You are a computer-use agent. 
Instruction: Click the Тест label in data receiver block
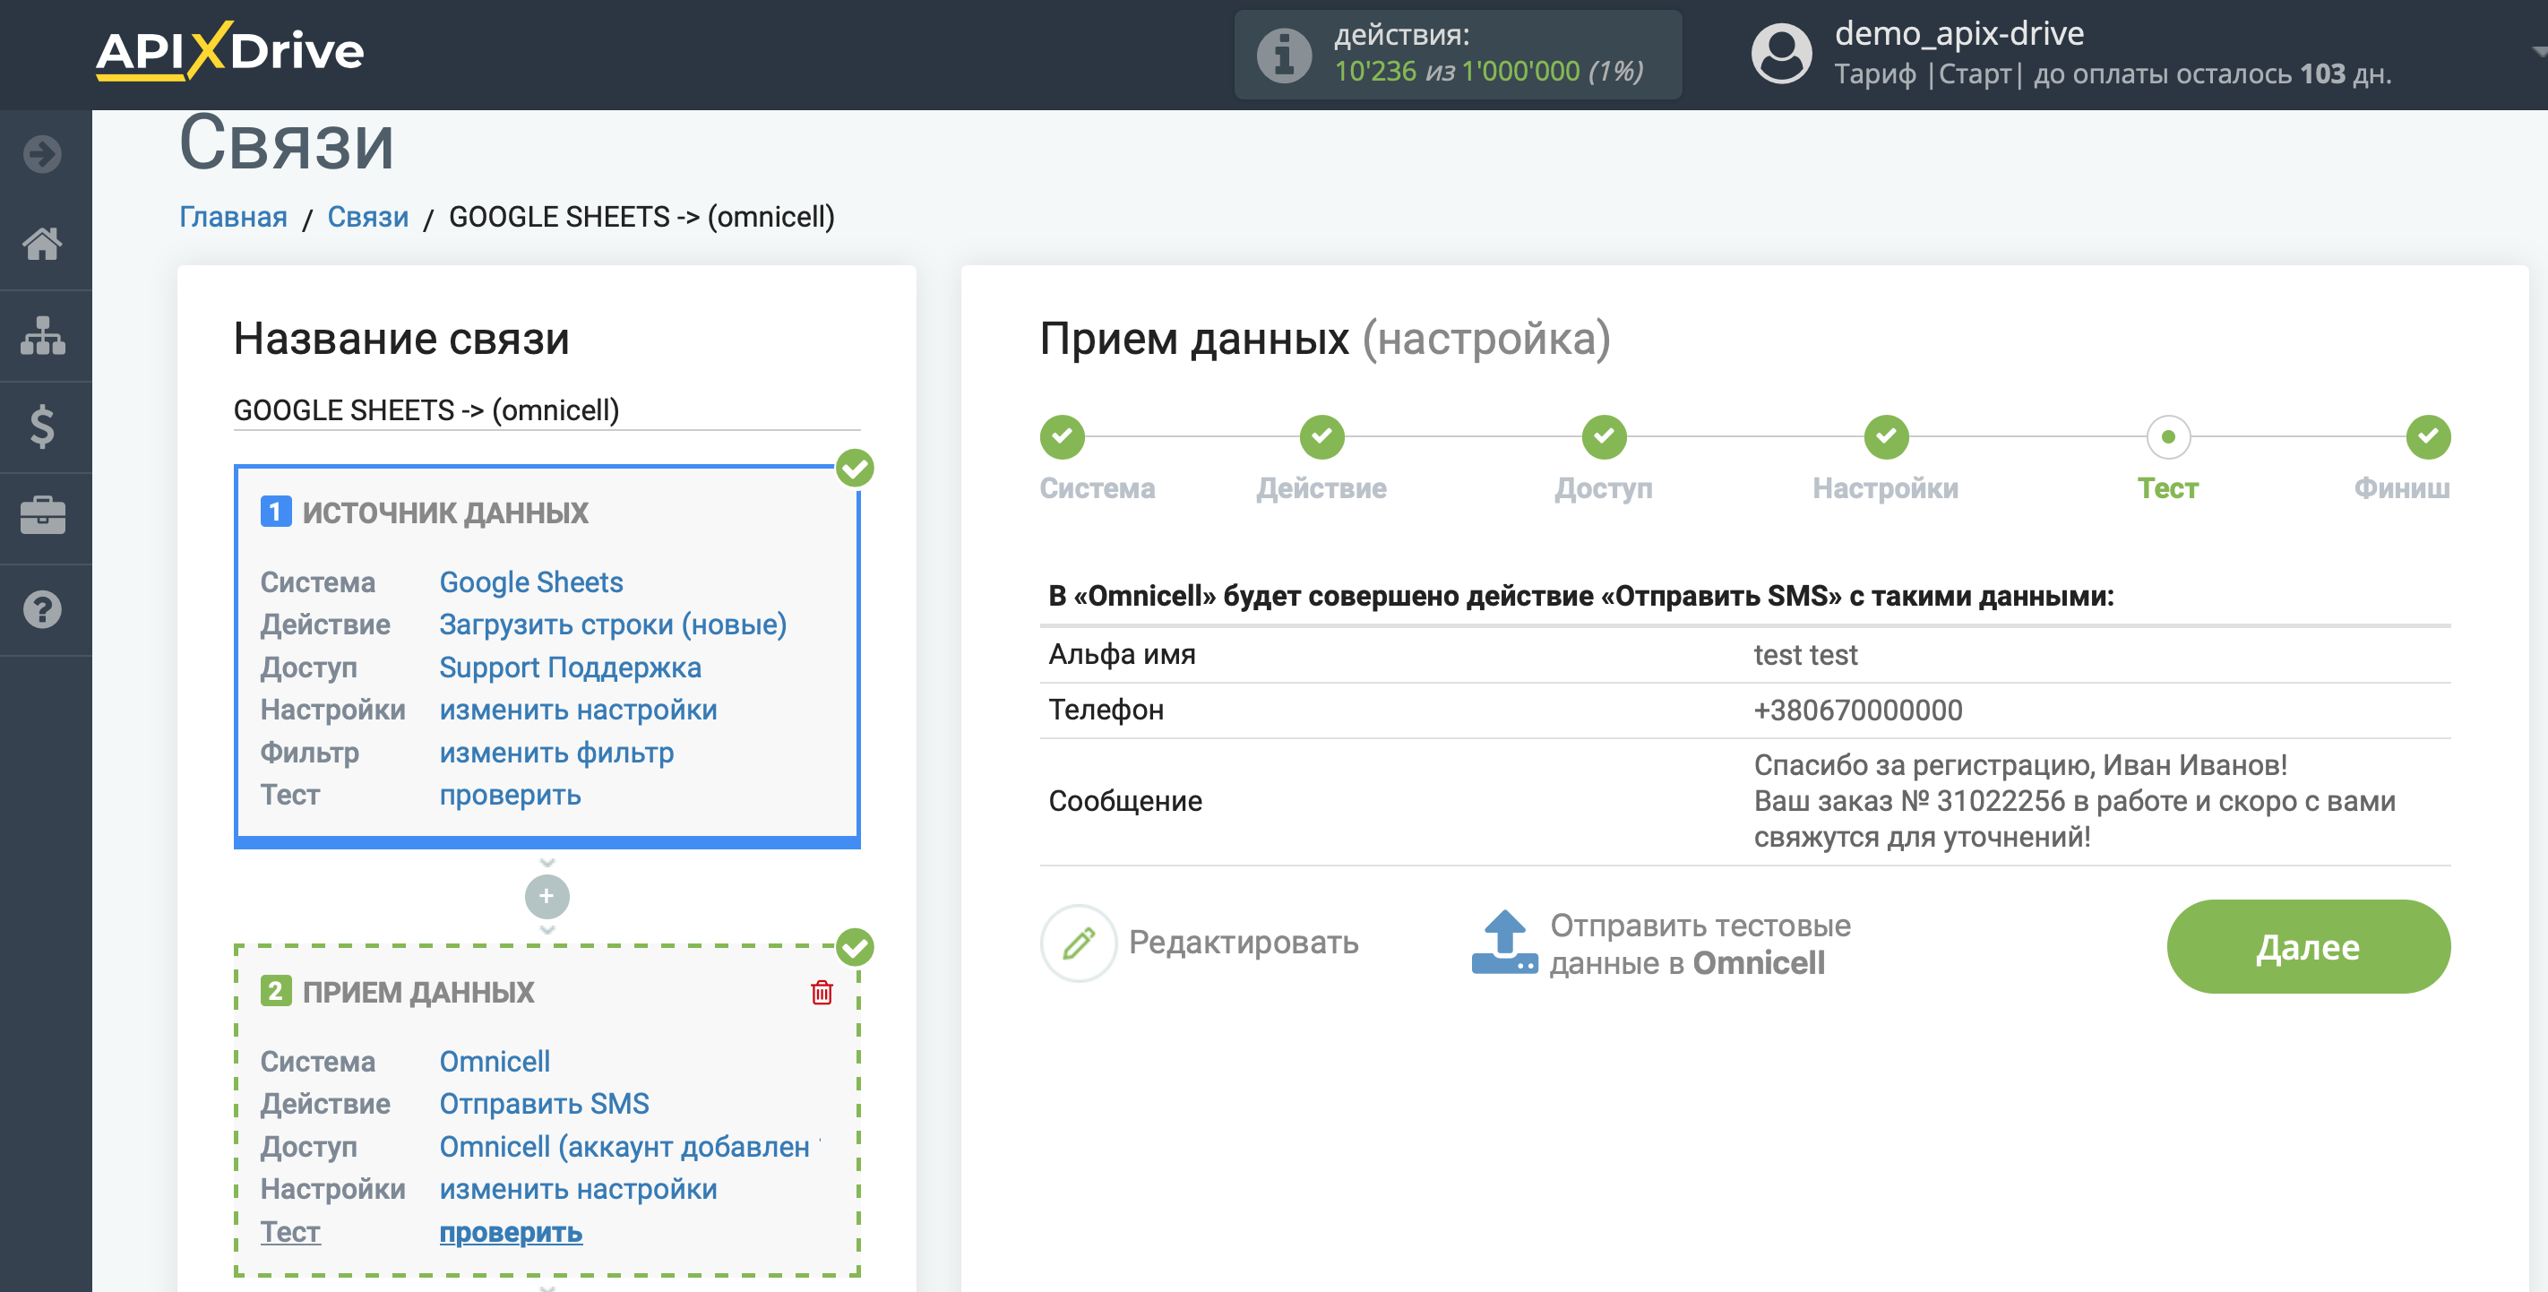[289, 1233]
